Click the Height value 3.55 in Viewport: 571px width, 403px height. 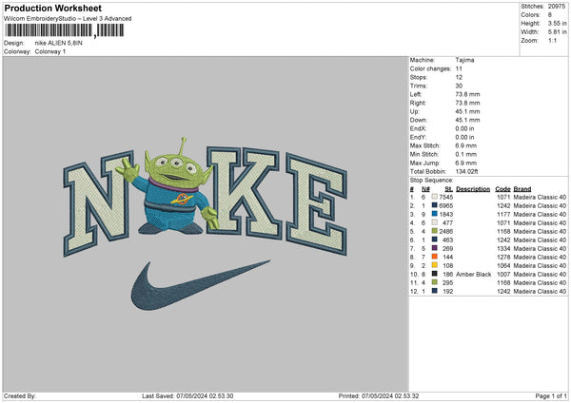[557, 23]
